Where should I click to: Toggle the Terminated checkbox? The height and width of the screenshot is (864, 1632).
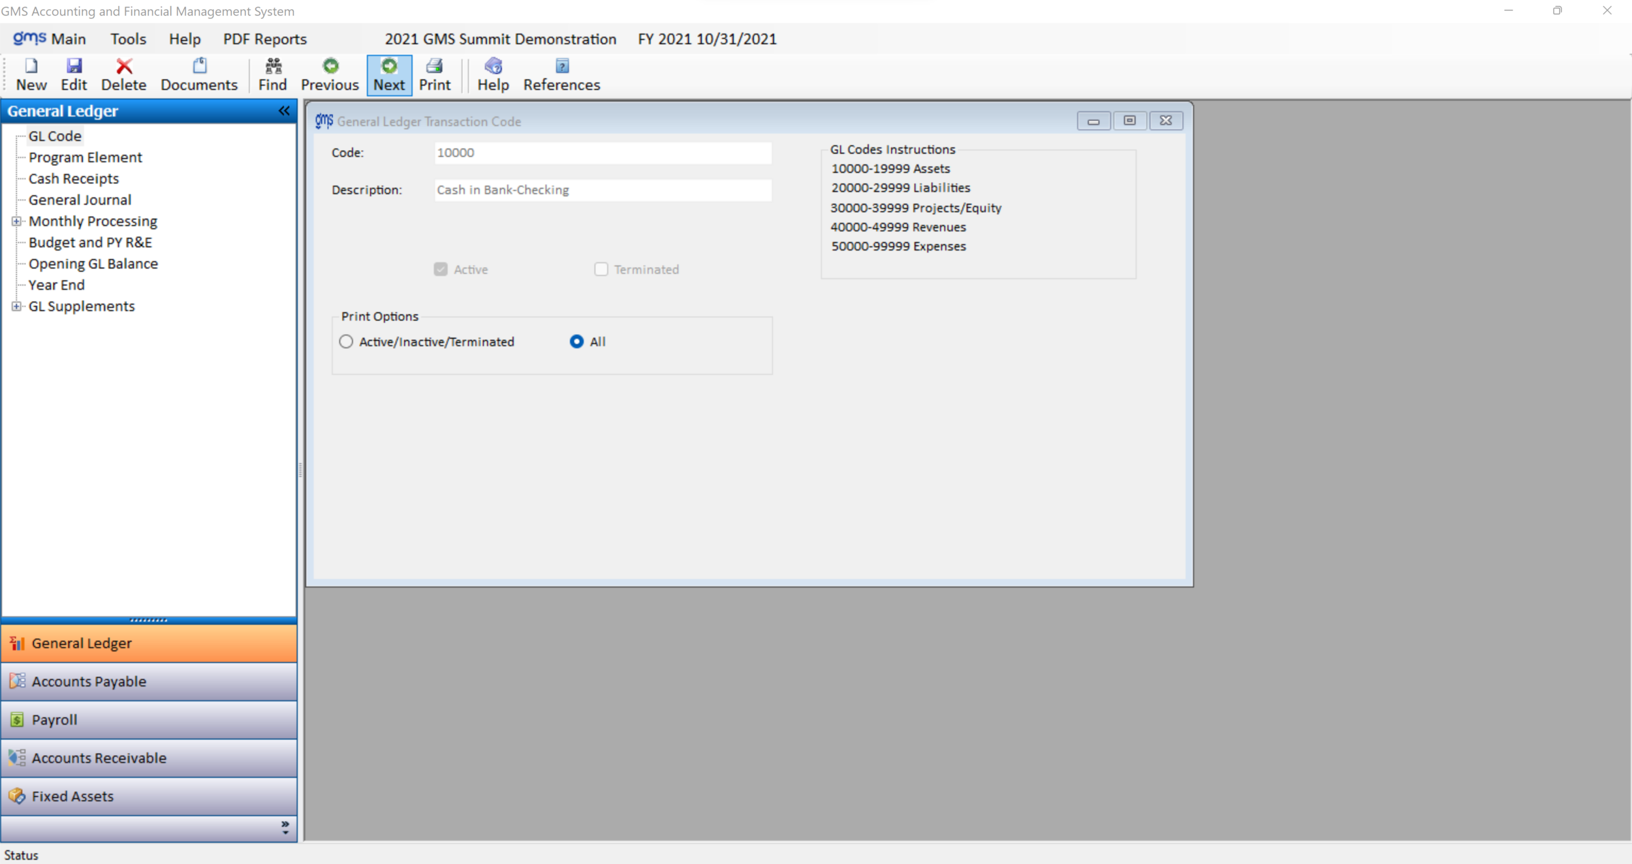pos(601,270)
